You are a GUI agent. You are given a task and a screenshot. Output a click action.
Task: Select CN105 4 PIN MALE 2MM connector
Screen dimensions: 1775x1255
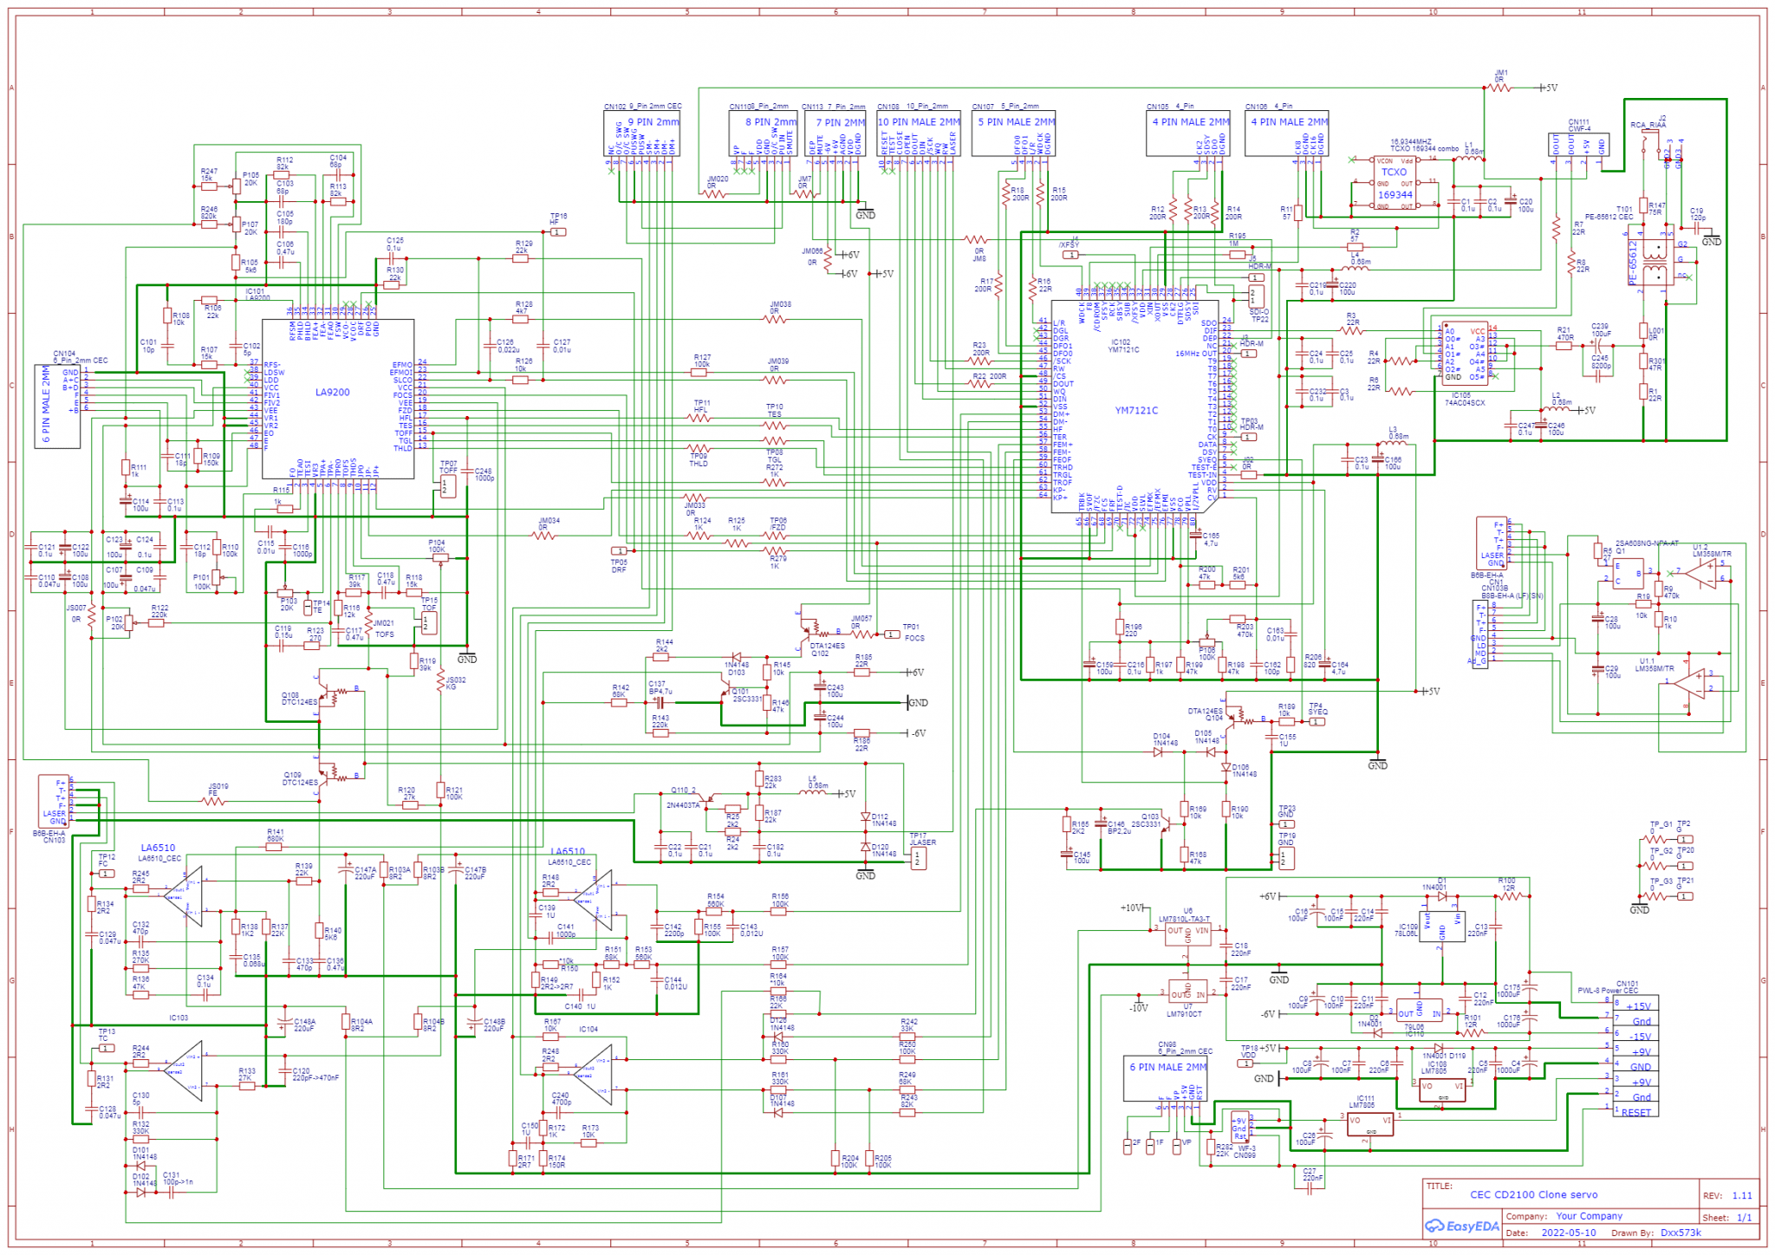click(1188, 133)
